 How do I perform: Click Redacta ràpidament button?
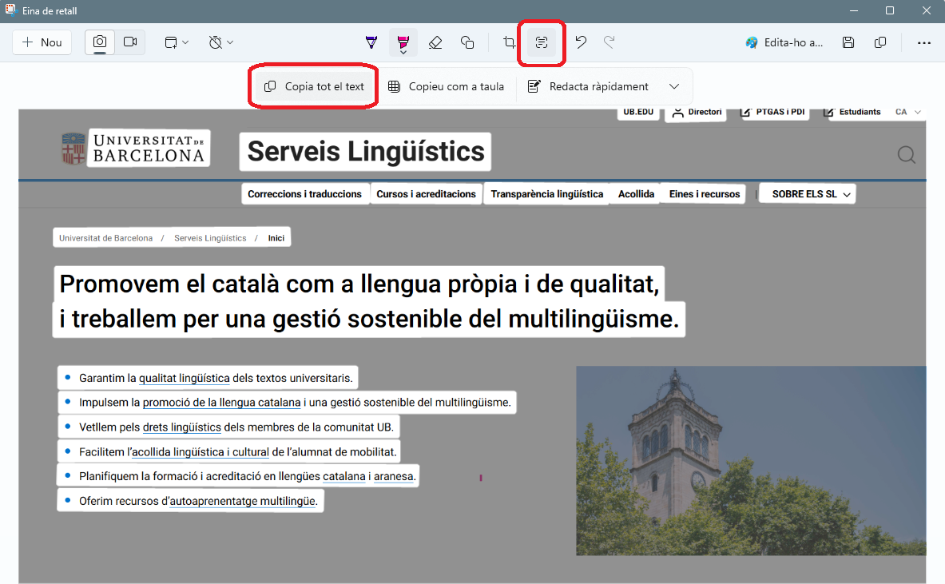coord(589,86)
